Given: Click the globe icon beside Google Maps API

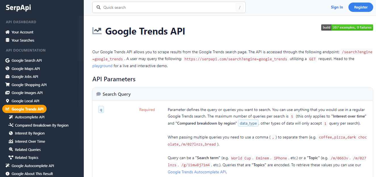Looking at the screenshot, I should pos(8,69).
